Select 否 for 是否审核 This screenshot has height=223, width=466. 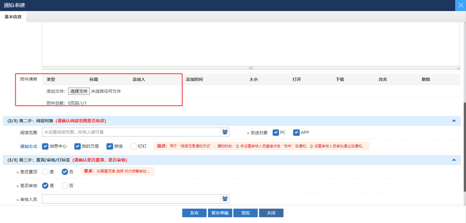pos(65,185)
